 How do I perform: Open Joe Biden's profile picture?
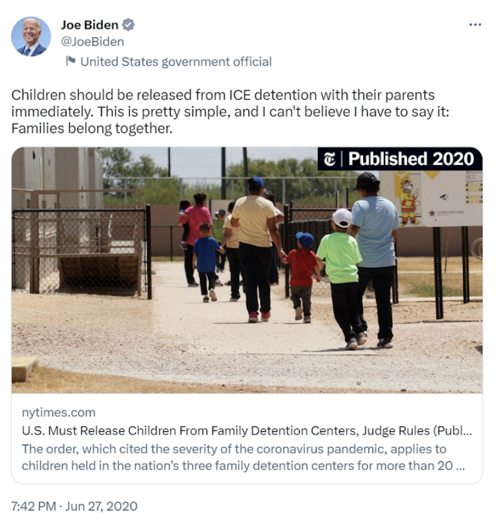(31, 36)
